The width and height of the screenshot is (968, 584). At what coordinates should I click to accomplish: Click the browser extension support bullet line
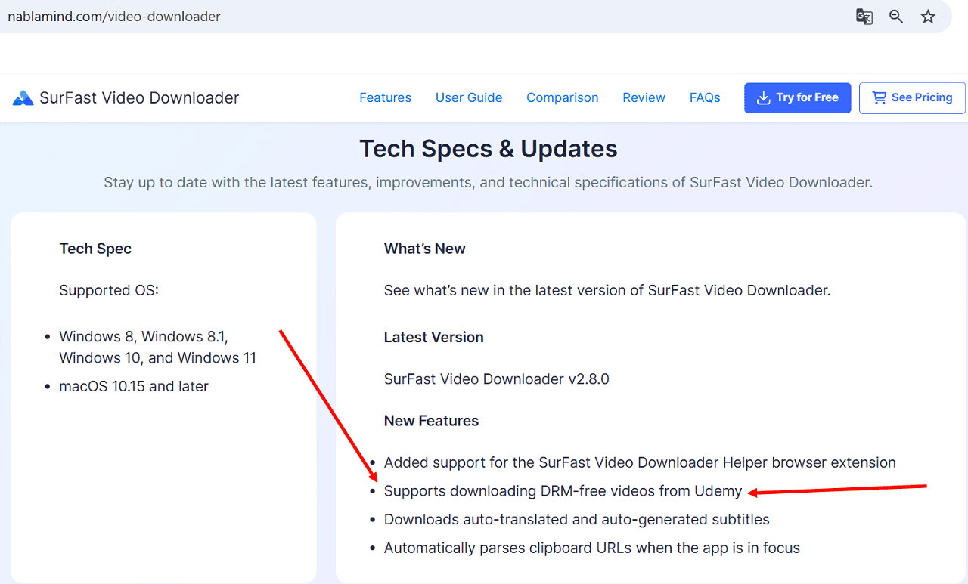pos(639,462)
